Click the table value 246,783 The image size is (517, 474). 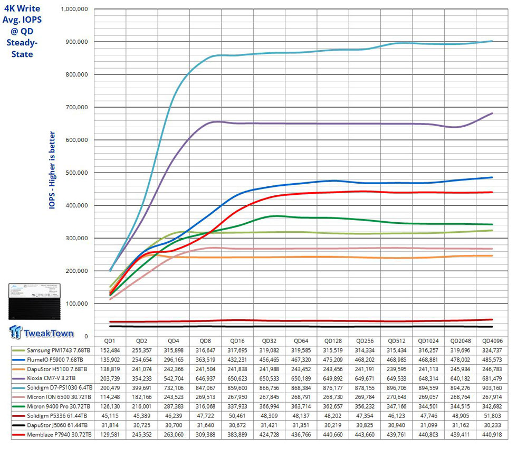[x=492, y=369]
